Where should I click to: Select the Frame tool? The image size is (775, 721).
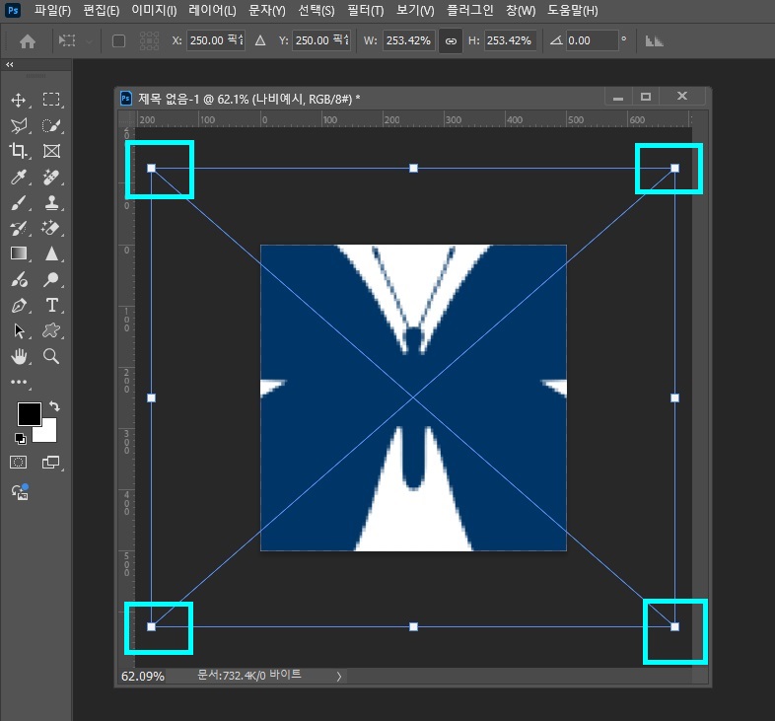[x=51, y=151]
